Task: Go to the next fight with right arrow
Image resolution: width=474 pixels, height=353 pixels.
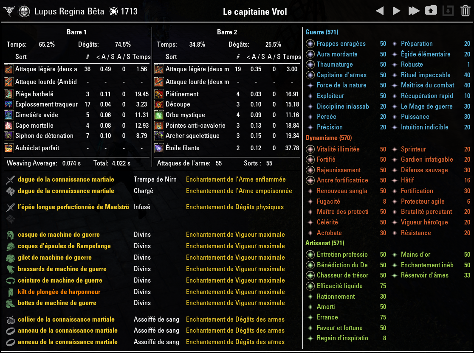Action: pyautogui.click(x=396, y=11)
